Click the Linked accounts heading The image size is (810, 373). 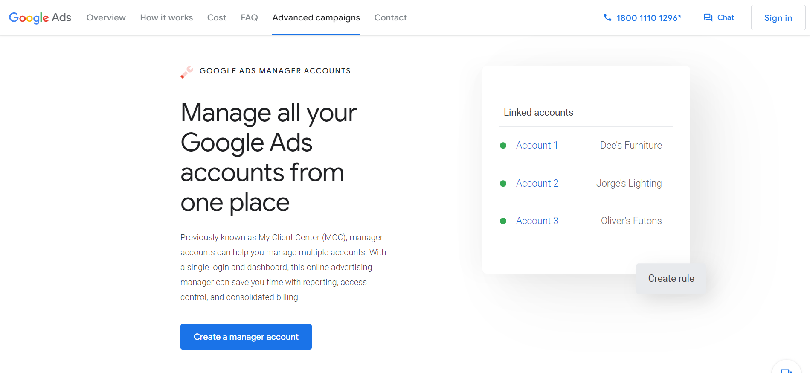(538, 112)
